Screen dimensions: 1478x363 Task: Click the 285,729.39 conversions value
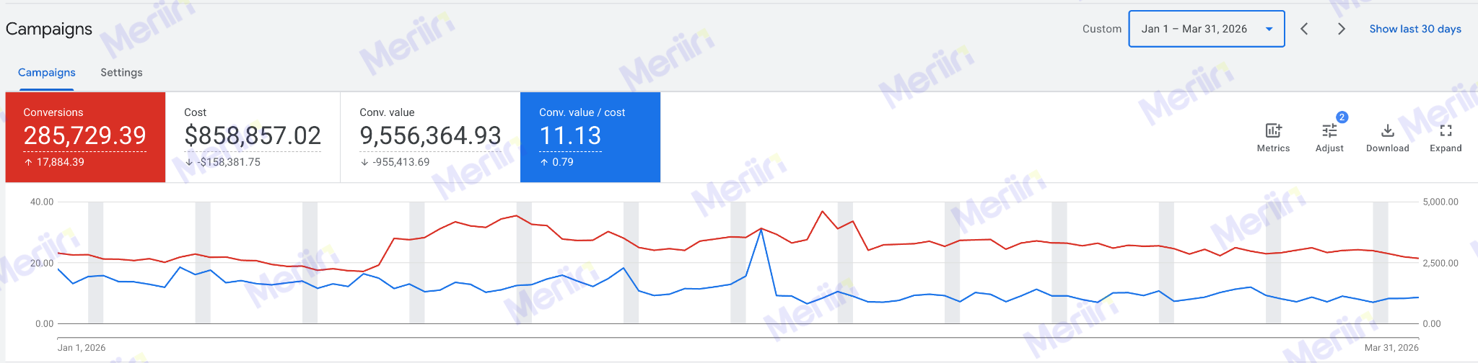point(85,135)
